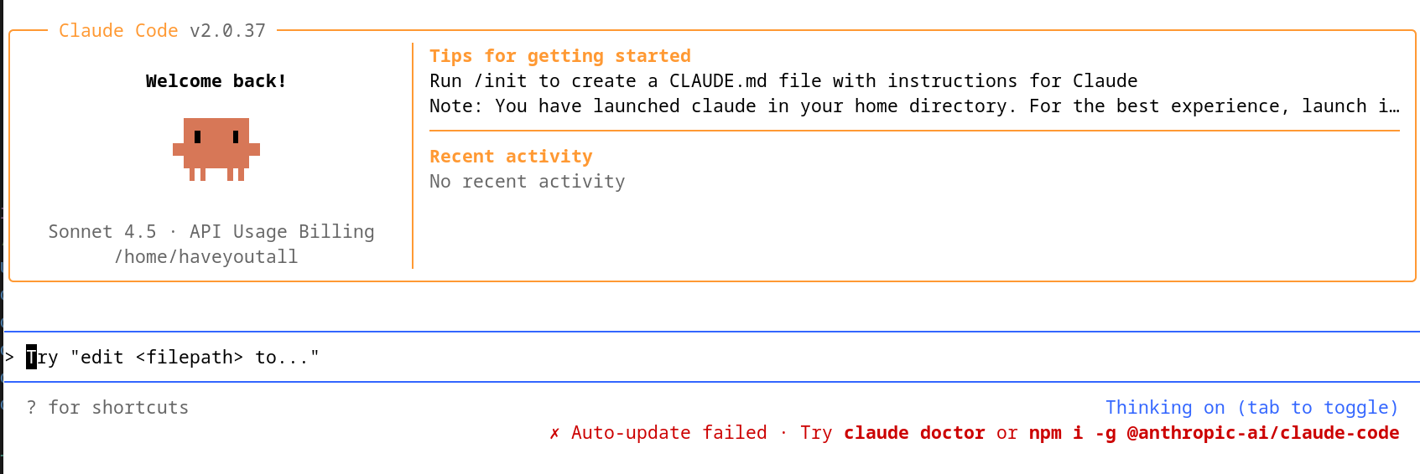Click the Welcome back! heading

pyautogui.click(x=216, y=81)
